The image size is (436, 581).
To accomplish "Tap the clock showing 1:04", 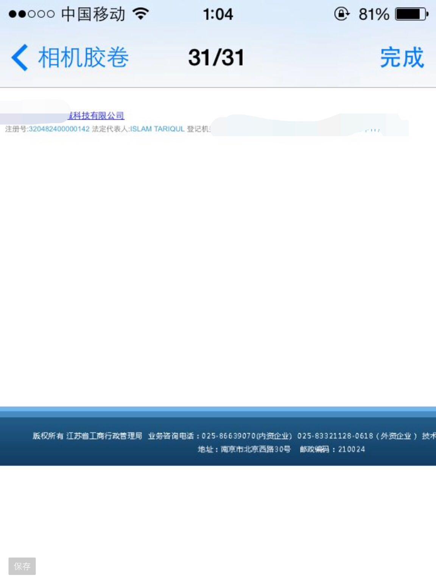I will tap(218, 13).
